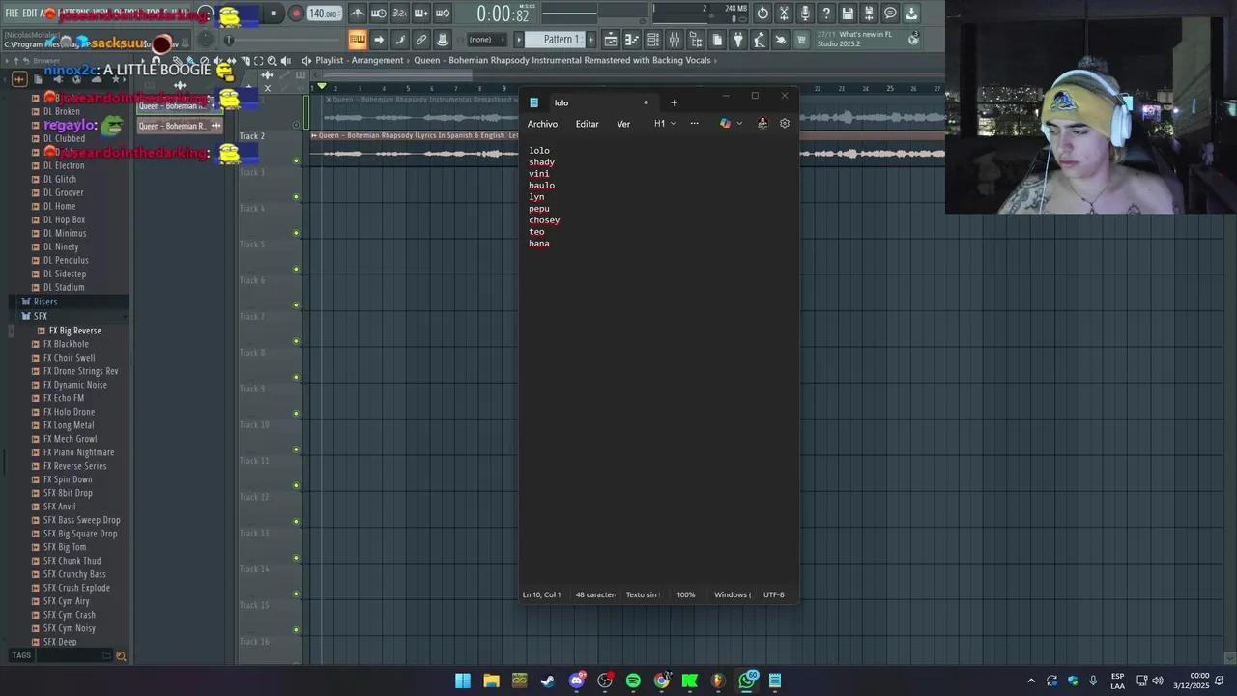Screen dimensions: 1237x696
Task: Click the save project floppy icon
Action: (x=848, y=14)
